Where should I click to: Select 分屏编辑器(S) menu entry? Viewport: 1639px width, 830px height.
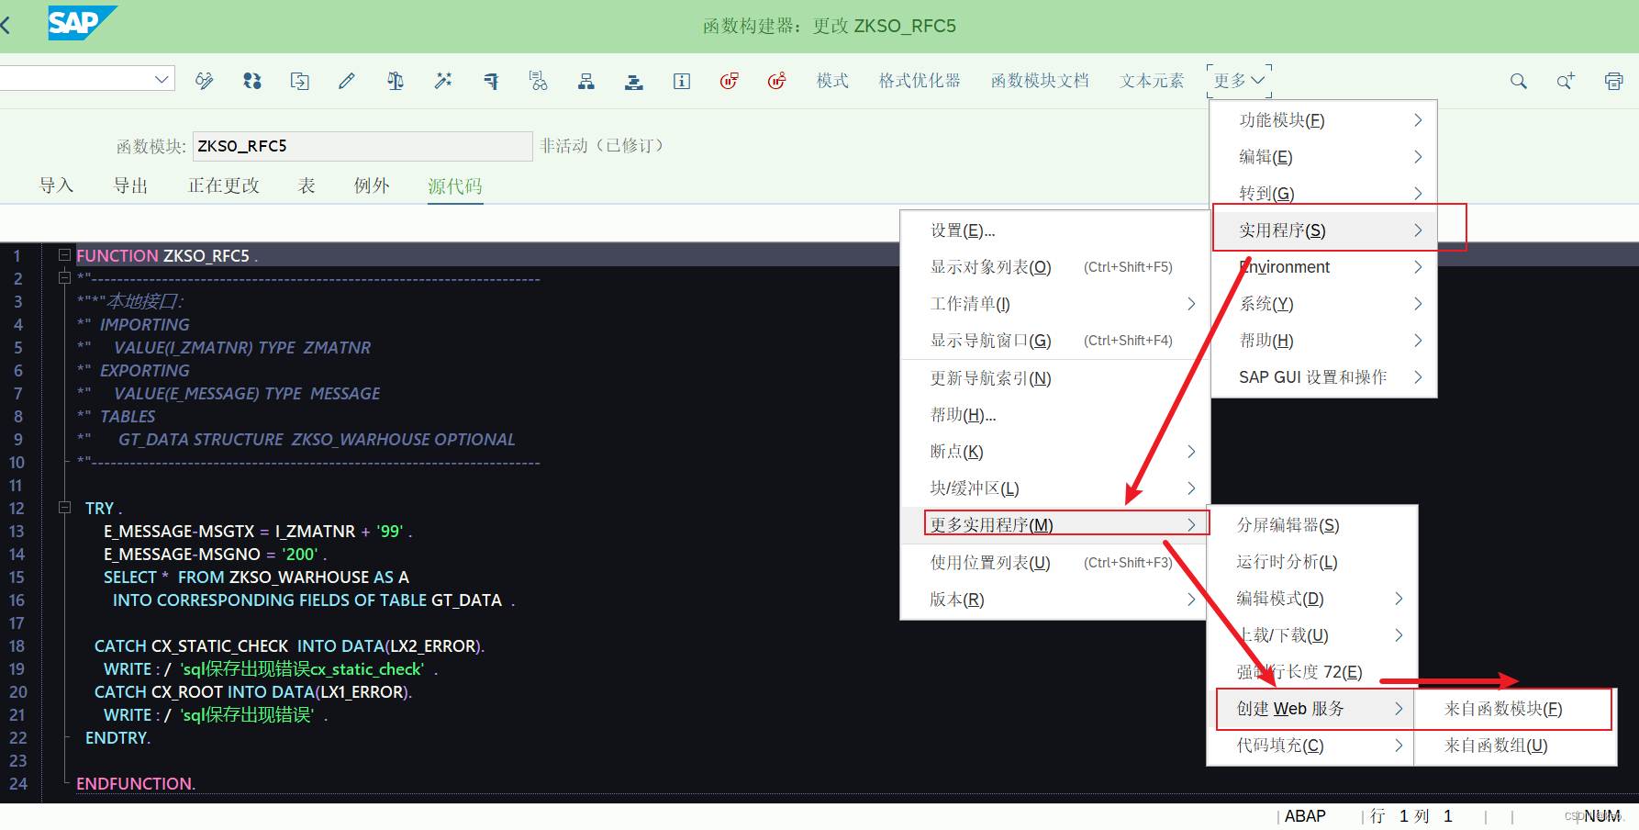pyautogui.click(x=1312, y=525)
